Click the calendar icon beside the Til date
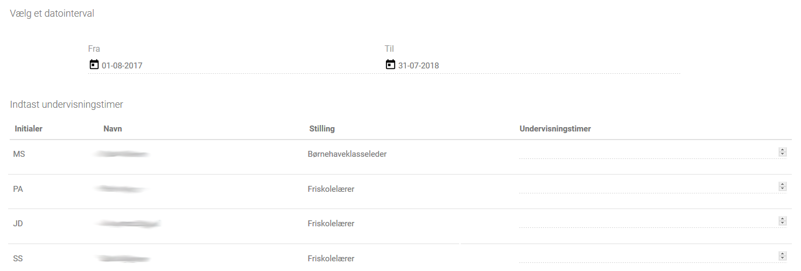Image resolution: width=801 pixels, height=271 pixels. (x=390, y=65)
